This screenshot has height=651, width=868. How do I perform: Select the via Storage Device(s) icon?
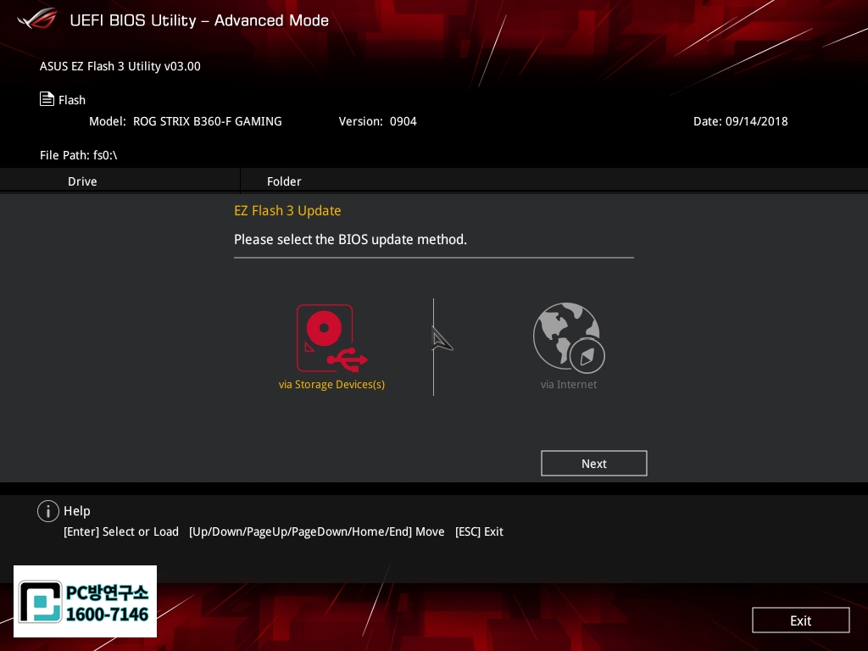(x=331, y=338)
